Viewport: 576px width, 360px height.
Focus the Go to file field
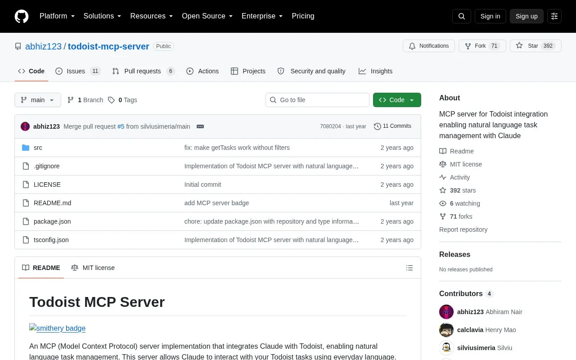[x=317, y=100]
